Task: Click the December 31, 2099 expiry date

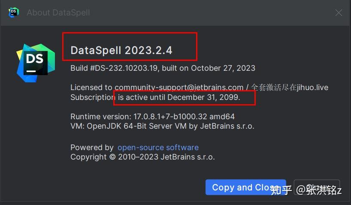Action: pos(203,97)
